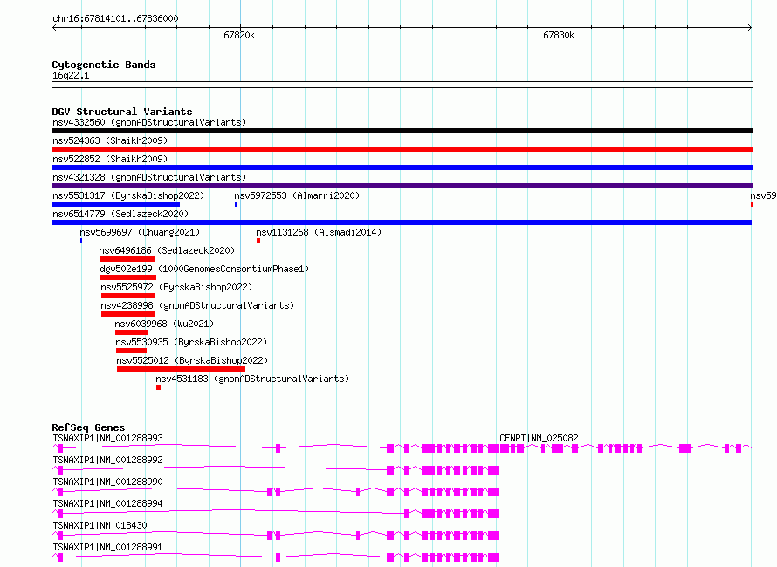Open the TSNAXIP1|NM_001288993 gene label

107,438
